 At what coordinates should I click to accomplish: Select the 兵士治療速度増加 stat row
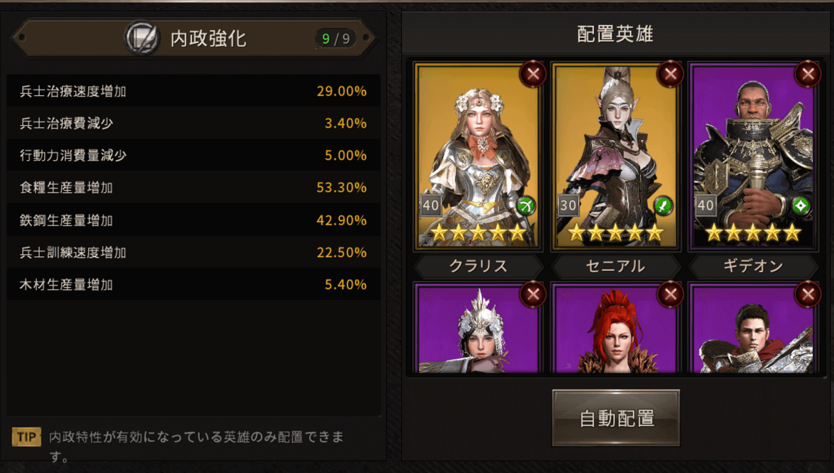[x=194, y=91]
